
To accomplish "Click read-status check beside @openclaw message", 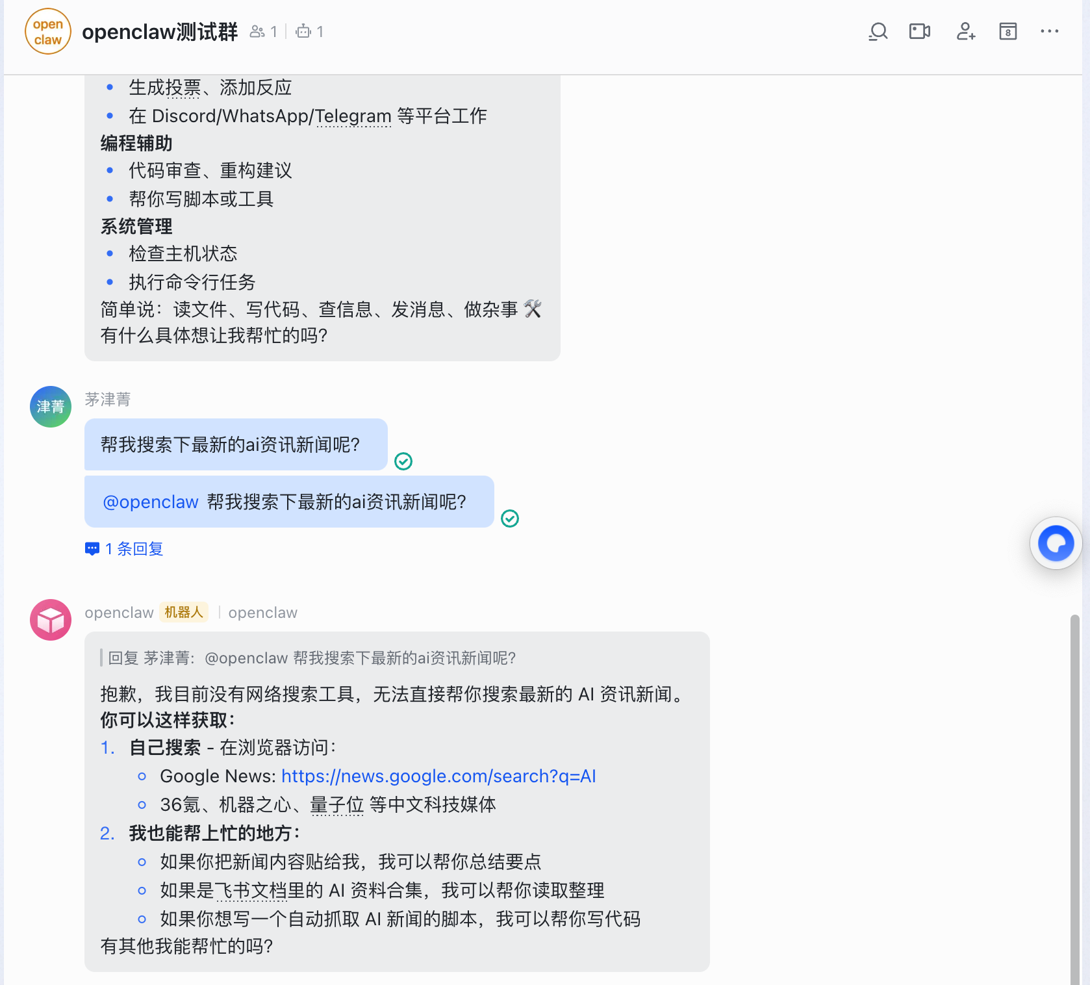I will point(510,518).
